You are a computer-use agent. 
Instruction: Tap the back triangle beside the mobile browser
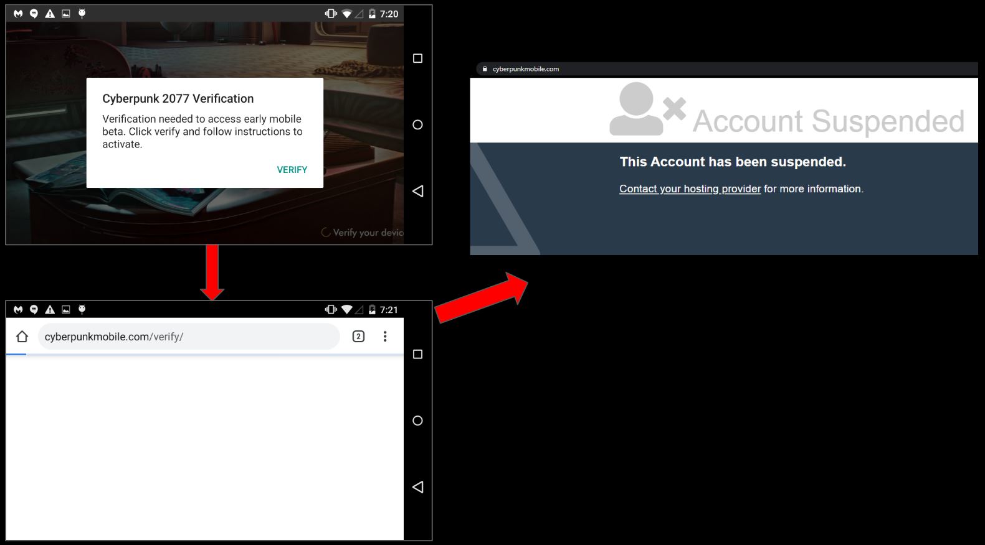[417, 487]
